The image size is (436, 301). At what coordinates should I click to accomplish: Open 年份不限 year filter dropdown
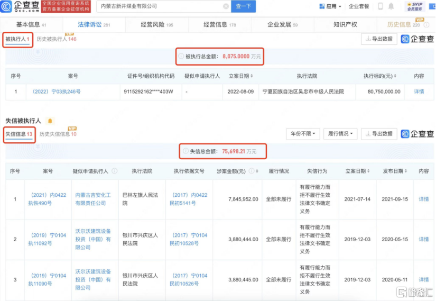coord(303,134)
